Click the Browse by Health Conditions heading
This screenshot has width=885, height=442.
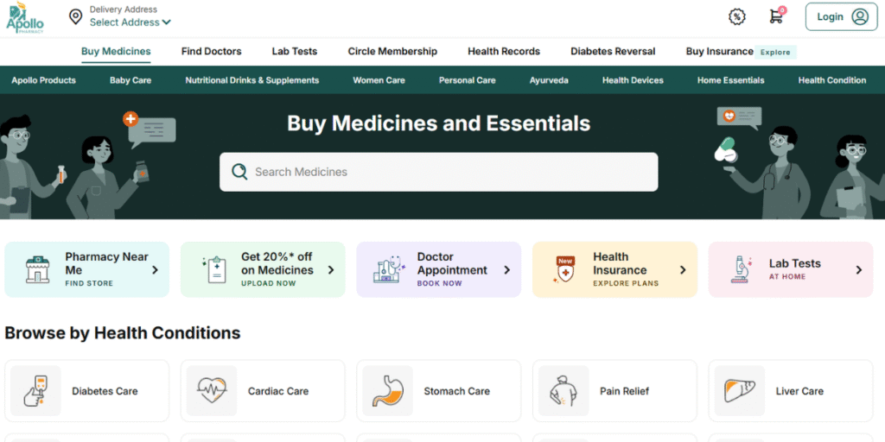123,333
